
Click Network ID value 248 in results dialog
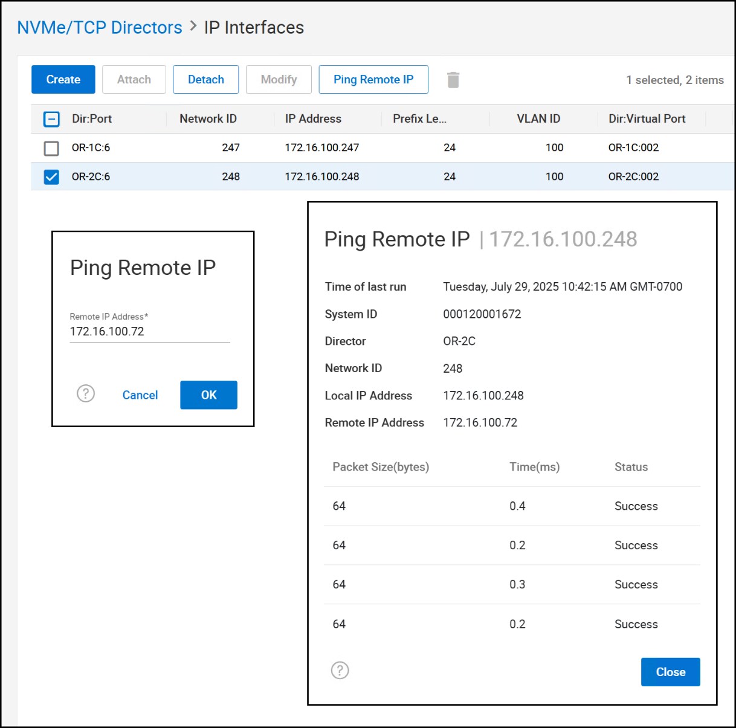coord(453,369)
